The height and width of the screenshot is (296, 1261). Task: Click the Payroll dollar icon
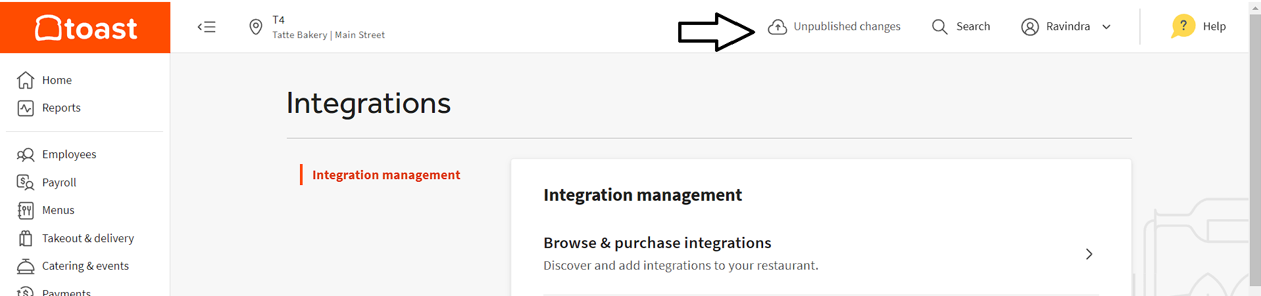point(26,182)
